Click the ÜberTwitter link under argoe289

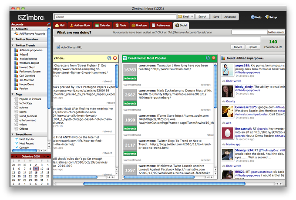click(x=233, y=81)
